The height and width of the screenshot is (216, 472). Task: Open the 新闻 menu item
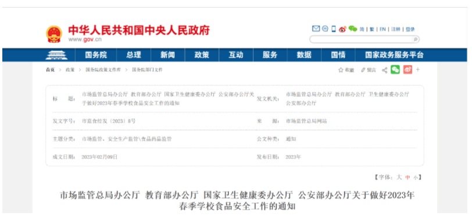pyautogui.click(x=167, y=55)
